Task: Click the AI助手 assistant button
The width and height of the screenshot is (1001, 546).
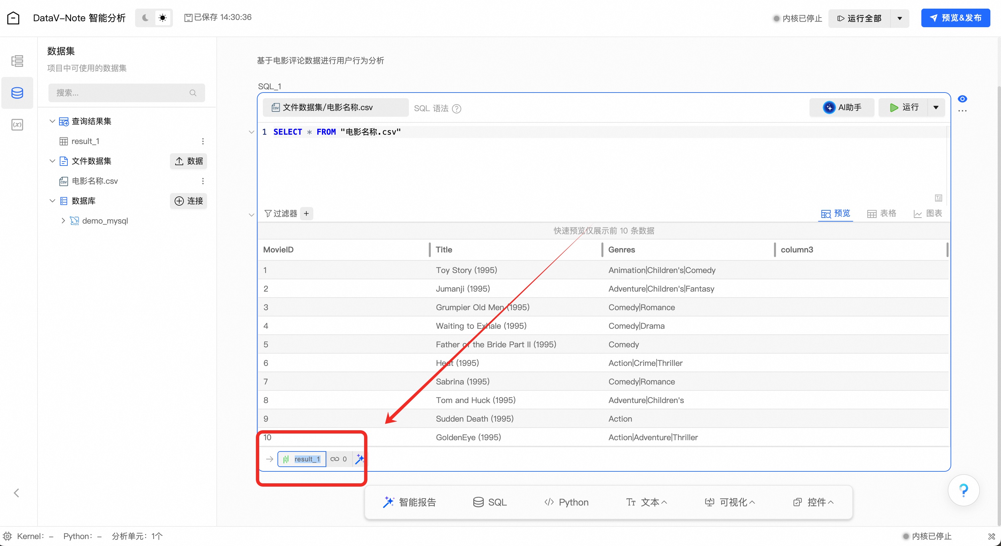Action: 842,107
